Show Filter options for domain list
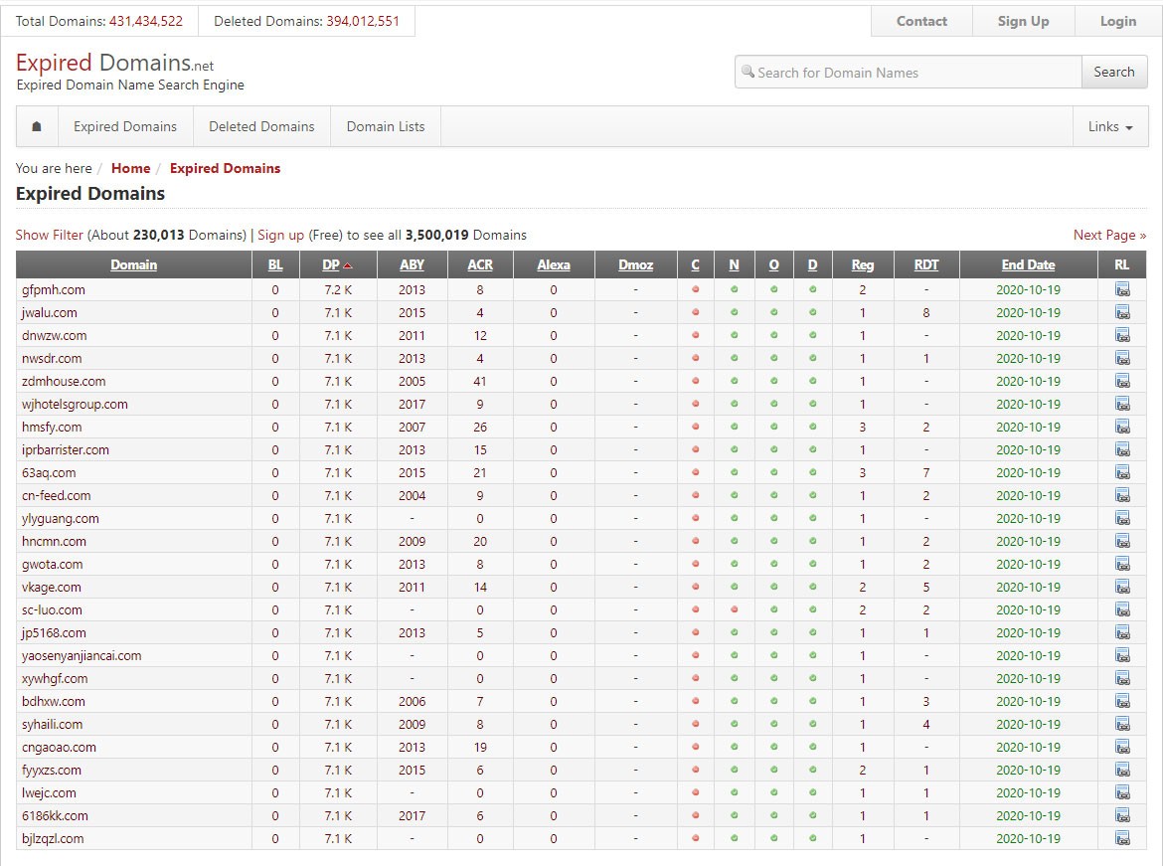The width and height of the screenshot is (1163, 866). point(49,236)
